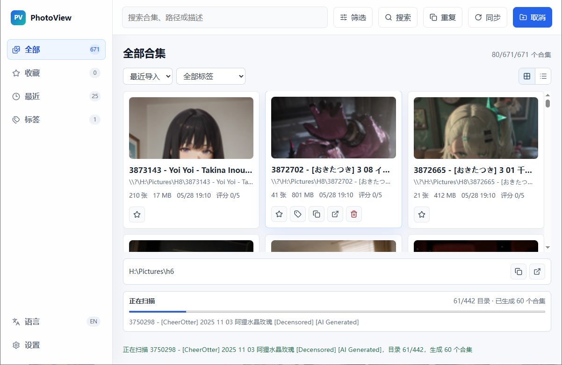
Task: Click the 重复 duplicates button
Action: pyautogui.click(x=443, y=17)
